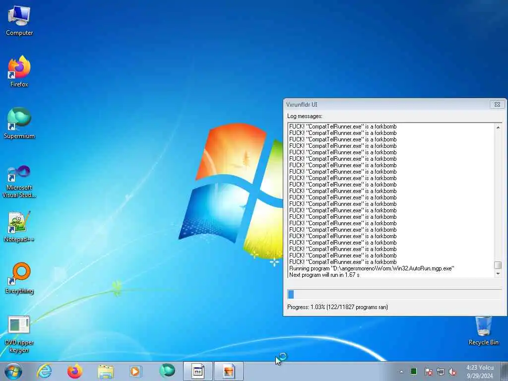Select the Firefox desktop shortcut

[19, 71]
